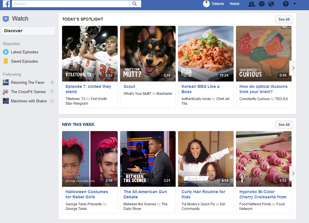The width and height of the screenshot is (309, 223).
Task: Open the 'Between the Scenes' show link
Action: tap(140, 204)
